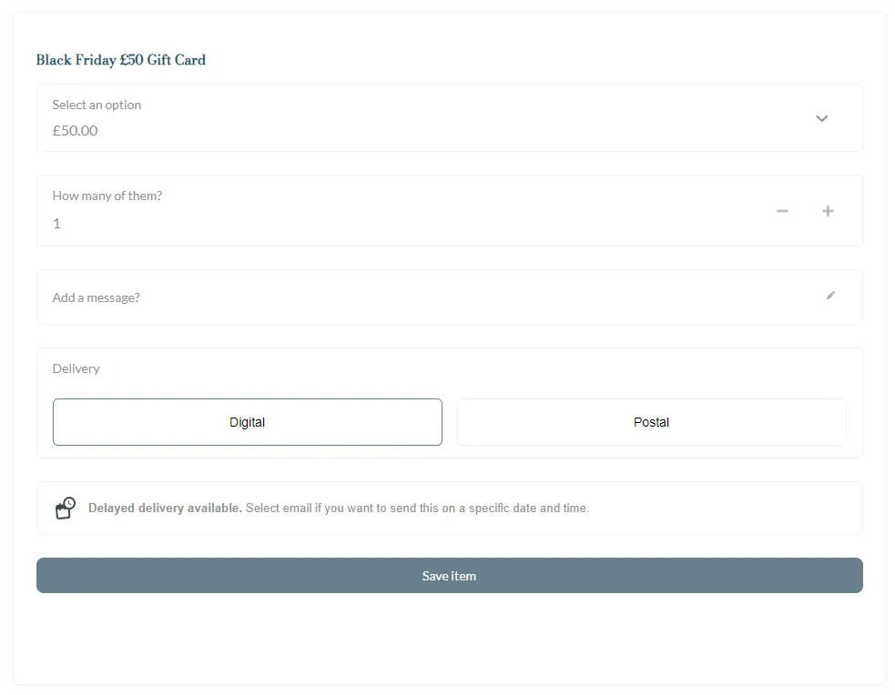The width and height of the screenshot is (895, 695).
Task: Click the £50.00 selected value
Action: click(x=75, y=130)
